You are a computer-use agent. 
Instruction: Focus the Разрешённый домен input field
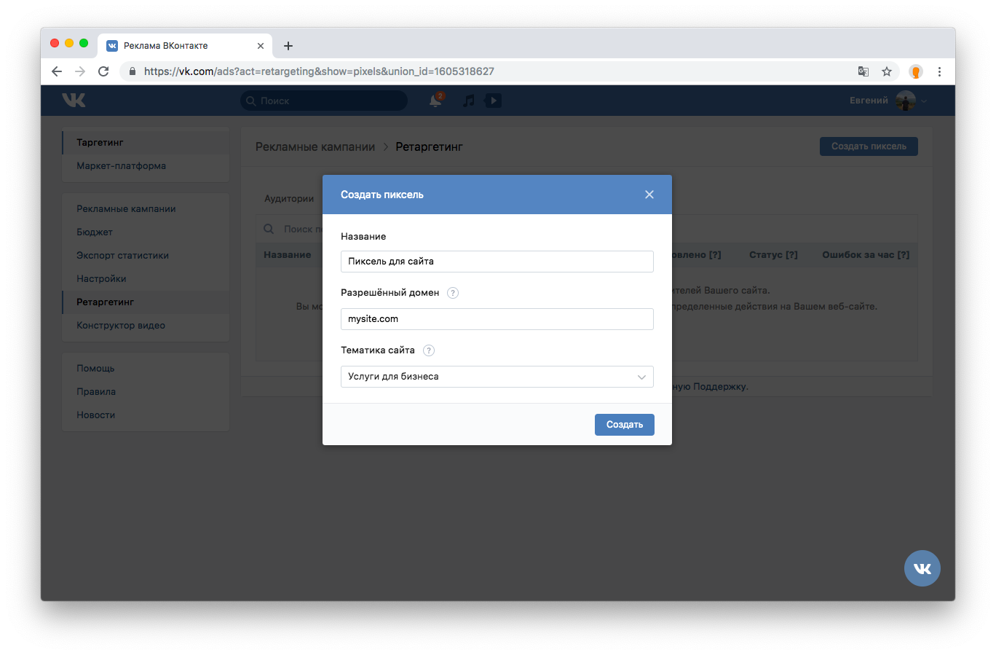click(497, 319)
